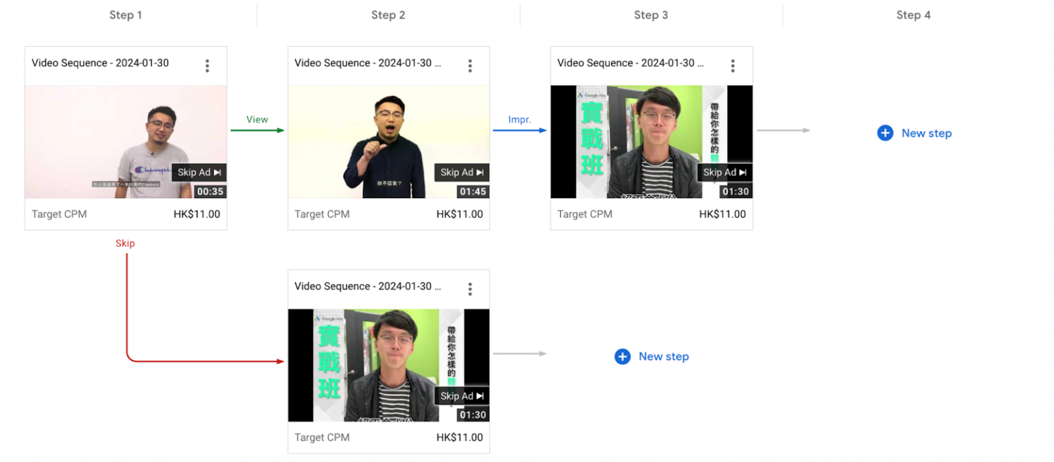Click the 01:45 timestamp on Step 2 video
1054x462 pixels.
point(473,191)
